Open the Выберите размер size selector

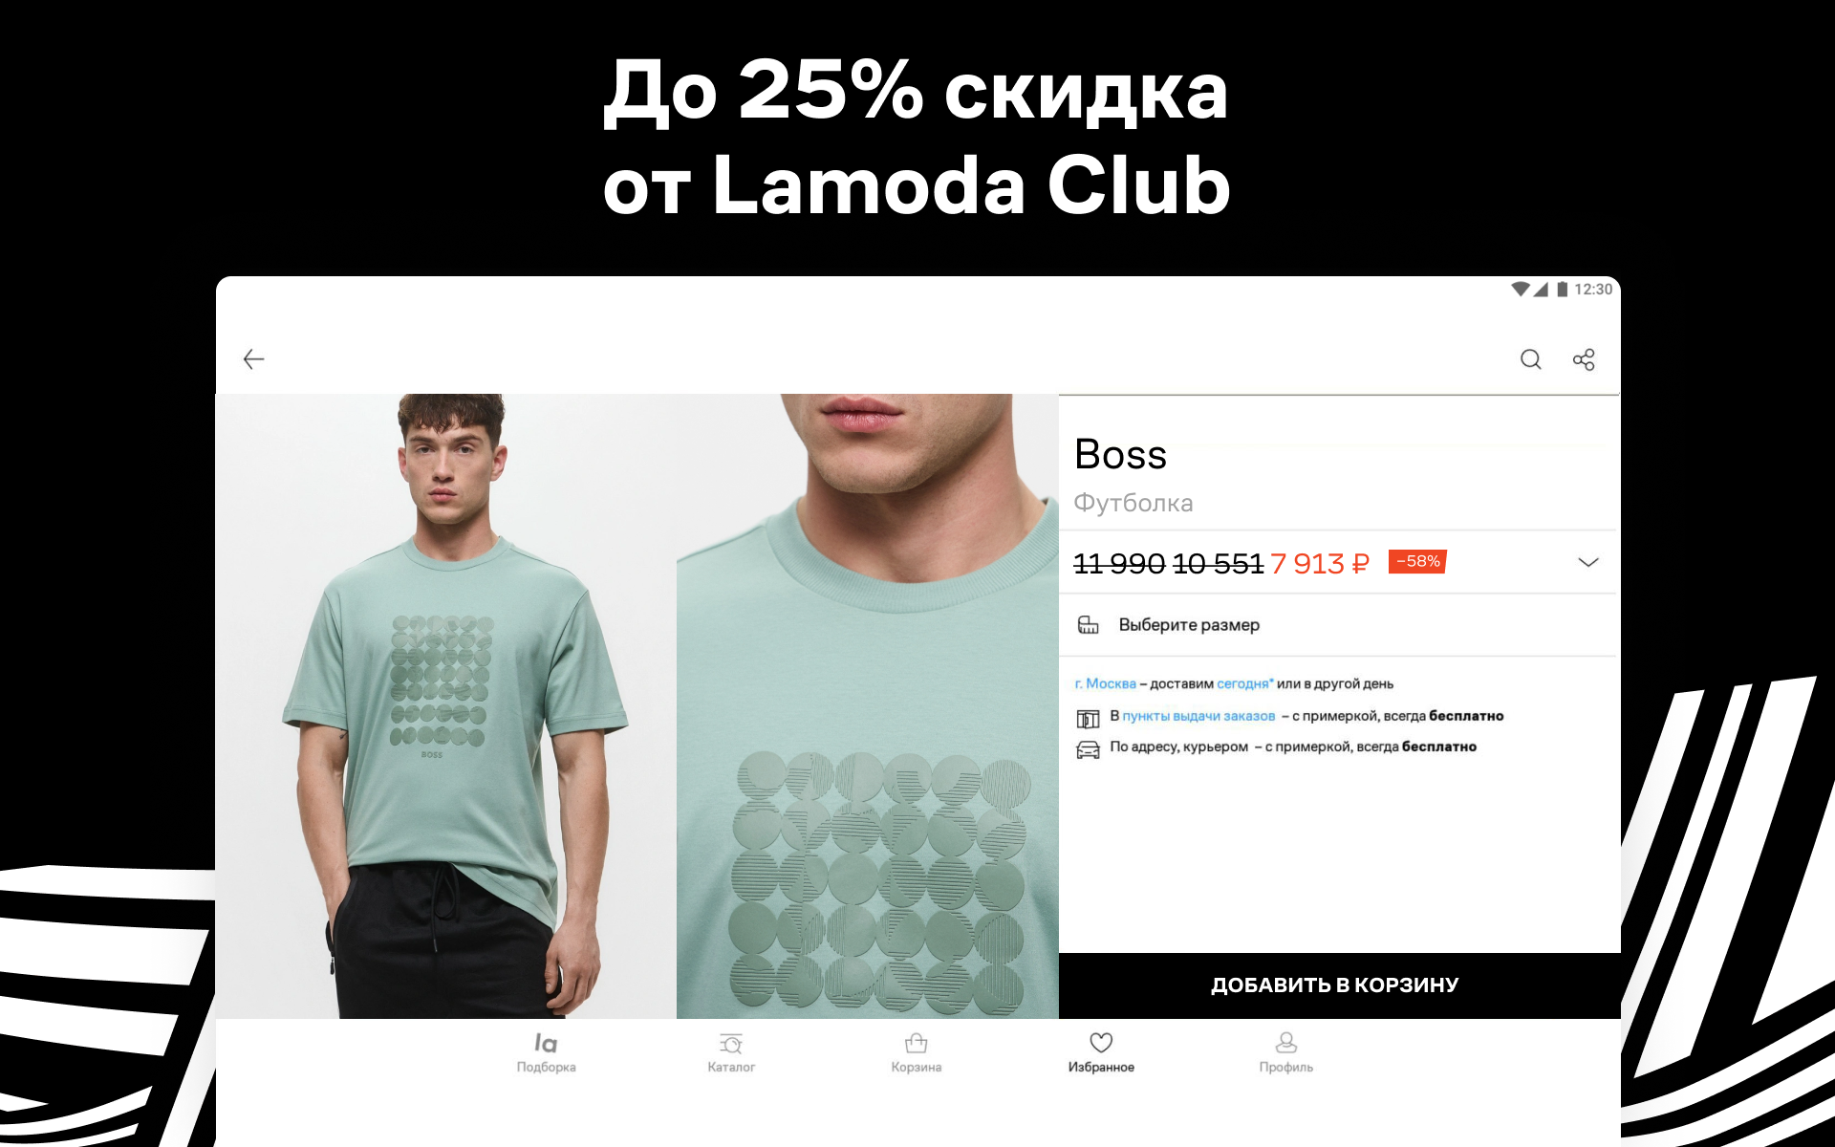click(1338, 625)
